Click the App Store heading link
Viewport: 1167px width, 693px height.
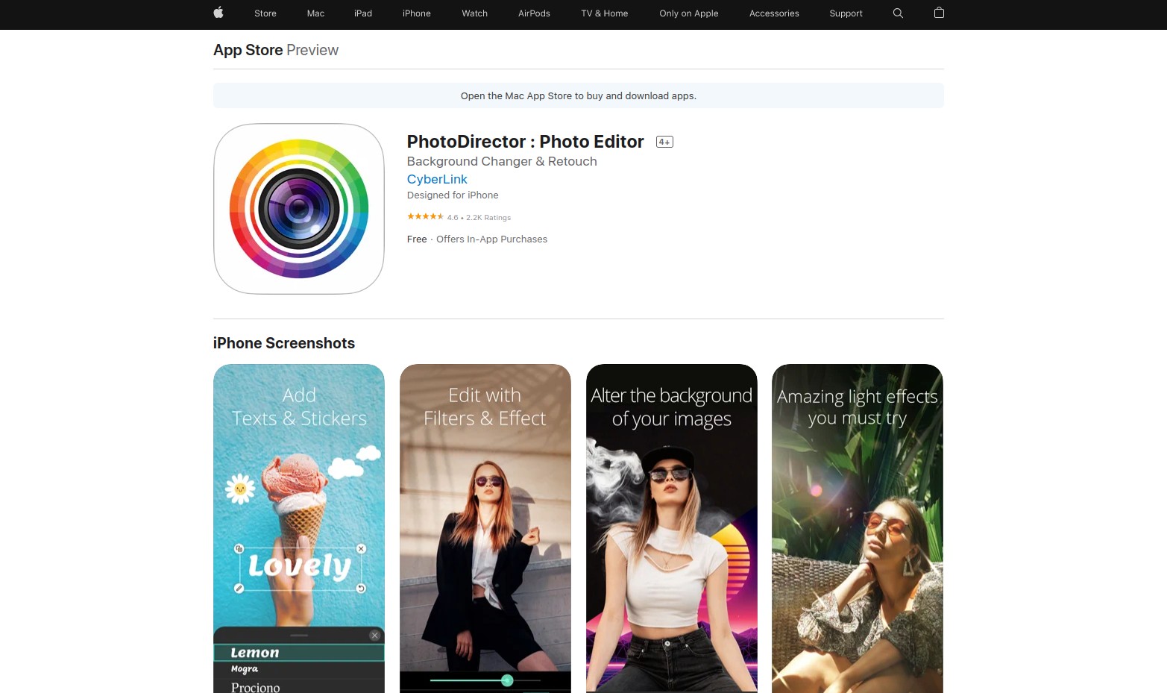248,50
